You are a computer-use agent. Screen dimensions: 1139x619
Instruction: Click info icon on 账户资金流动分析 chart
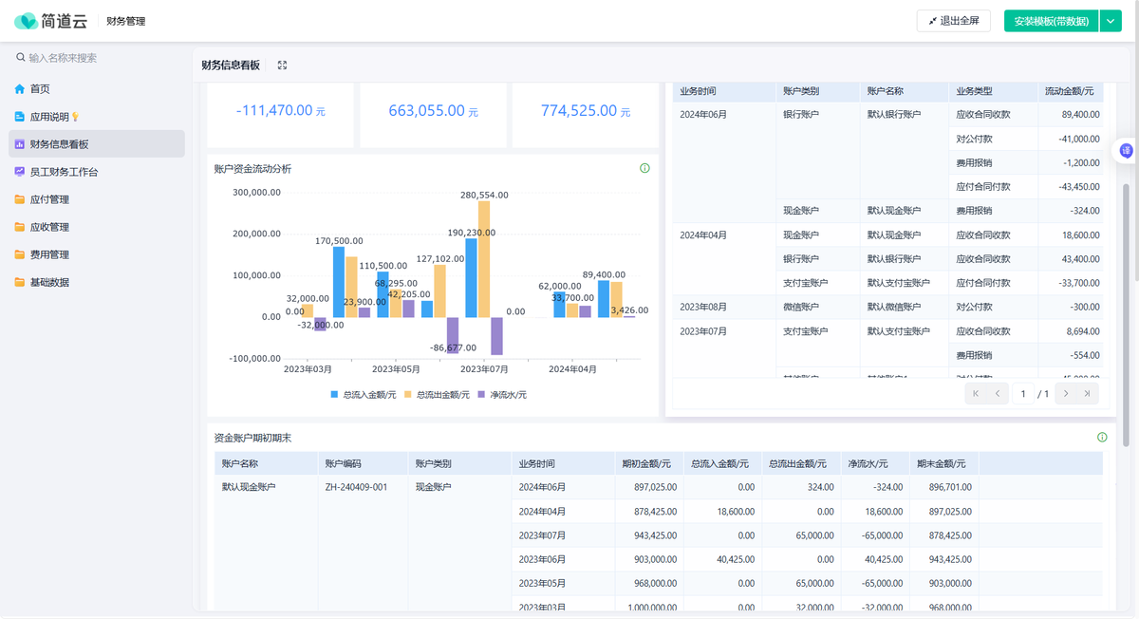(x=644, y=168)
